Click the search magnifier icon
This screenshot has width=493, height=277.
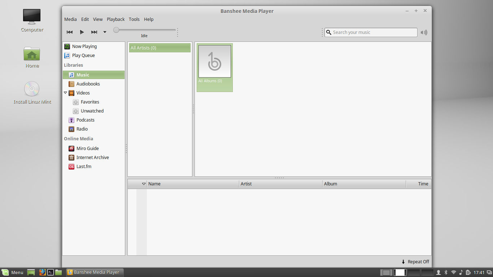(x=328, y=32)
